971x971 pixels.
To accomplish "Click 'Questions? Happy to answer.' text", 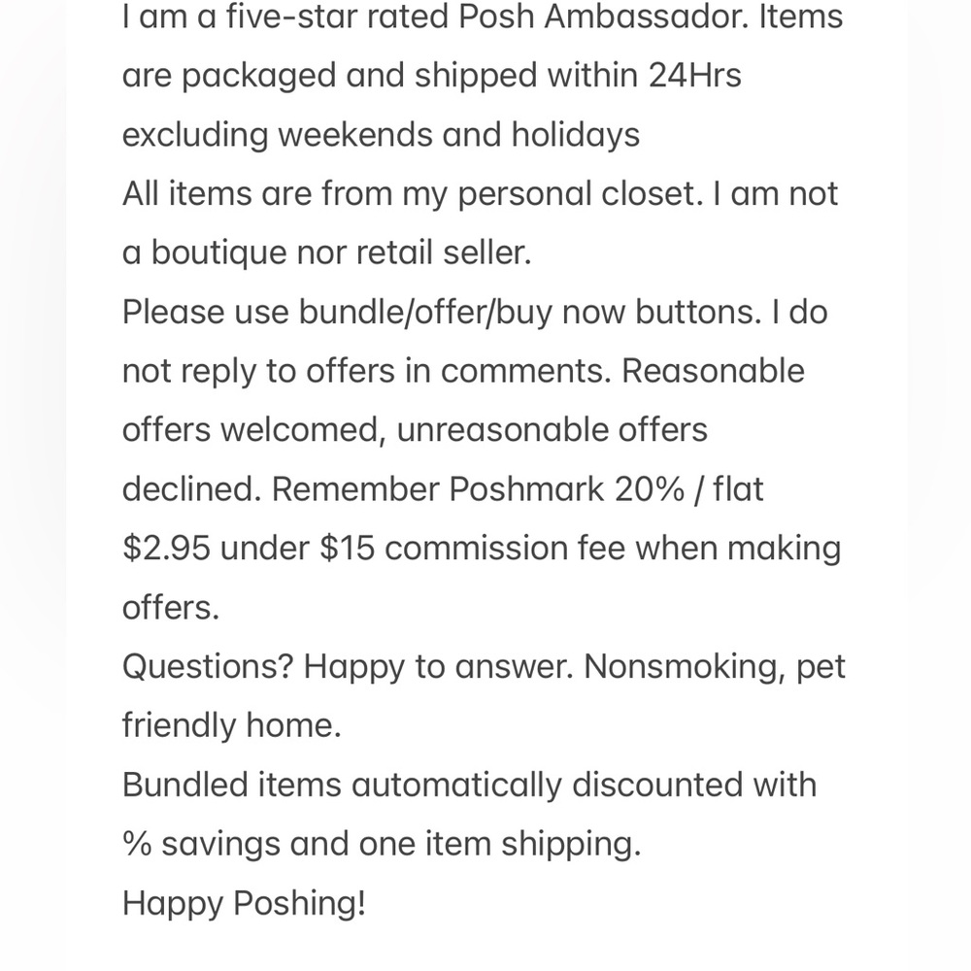I will tap(348, 666).
